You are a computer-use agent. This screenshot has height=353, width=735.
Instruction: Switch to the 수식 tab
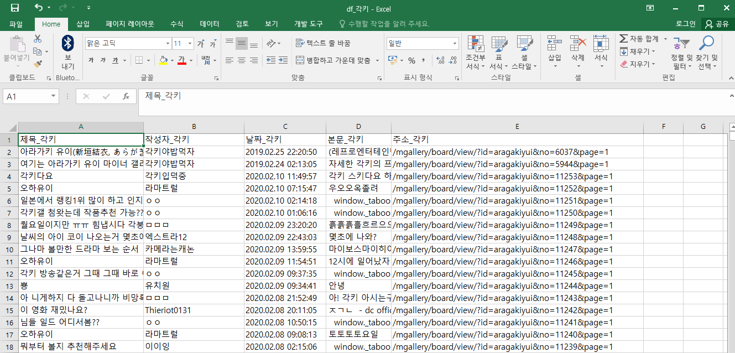[x=177, y=24]
